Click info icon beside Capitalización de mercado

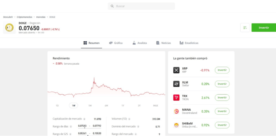[84, 119]
